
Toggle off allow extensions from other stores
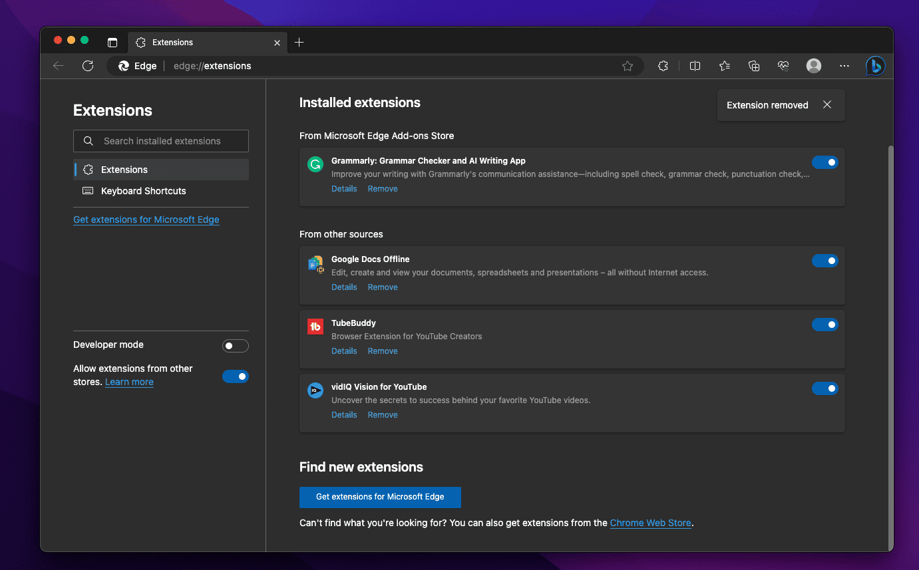point(235,376)
